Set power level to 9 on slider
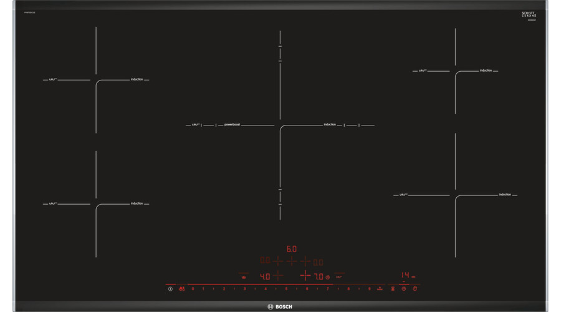This screenshot has height=312, width=561. (369, 289)
